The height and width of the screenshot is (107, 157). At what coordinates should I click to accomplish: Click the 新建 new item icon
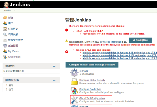click(5, 18)
